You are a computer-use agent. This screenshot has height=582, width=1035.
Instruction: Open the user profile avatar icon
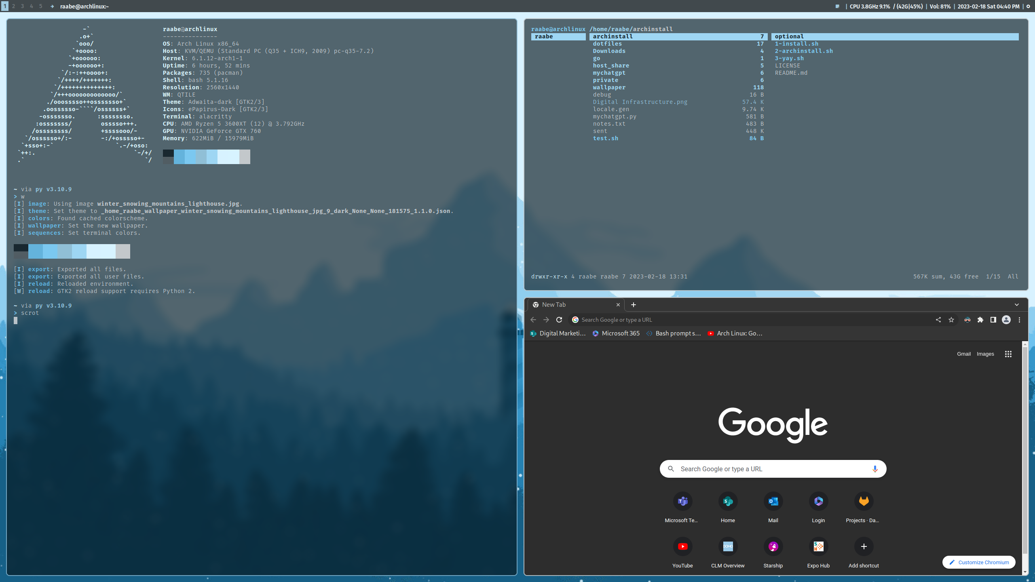point(1006,320)
